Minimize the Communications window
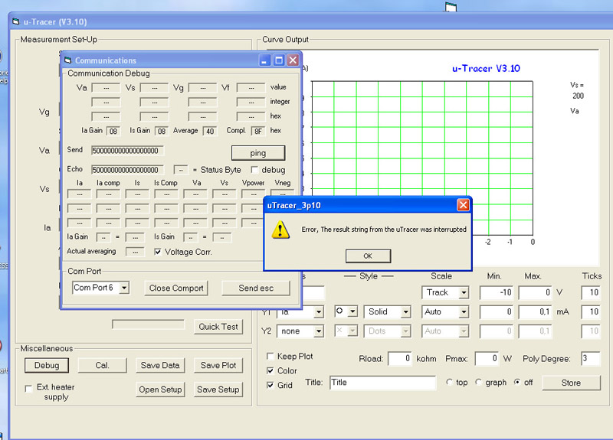The image size is (613, 440). [265, 60]
